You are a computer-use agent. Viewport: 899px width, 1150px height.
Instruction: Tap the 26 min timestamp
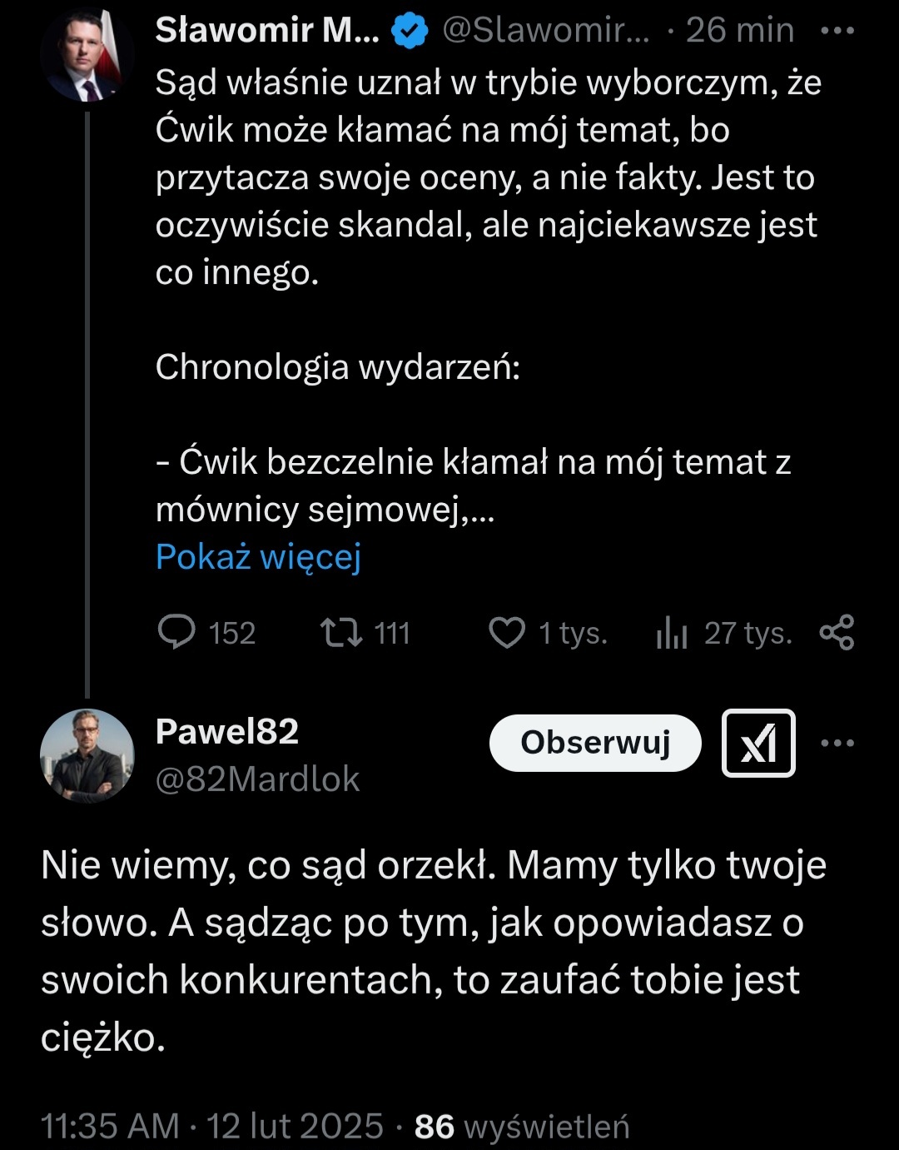point(739,31)
